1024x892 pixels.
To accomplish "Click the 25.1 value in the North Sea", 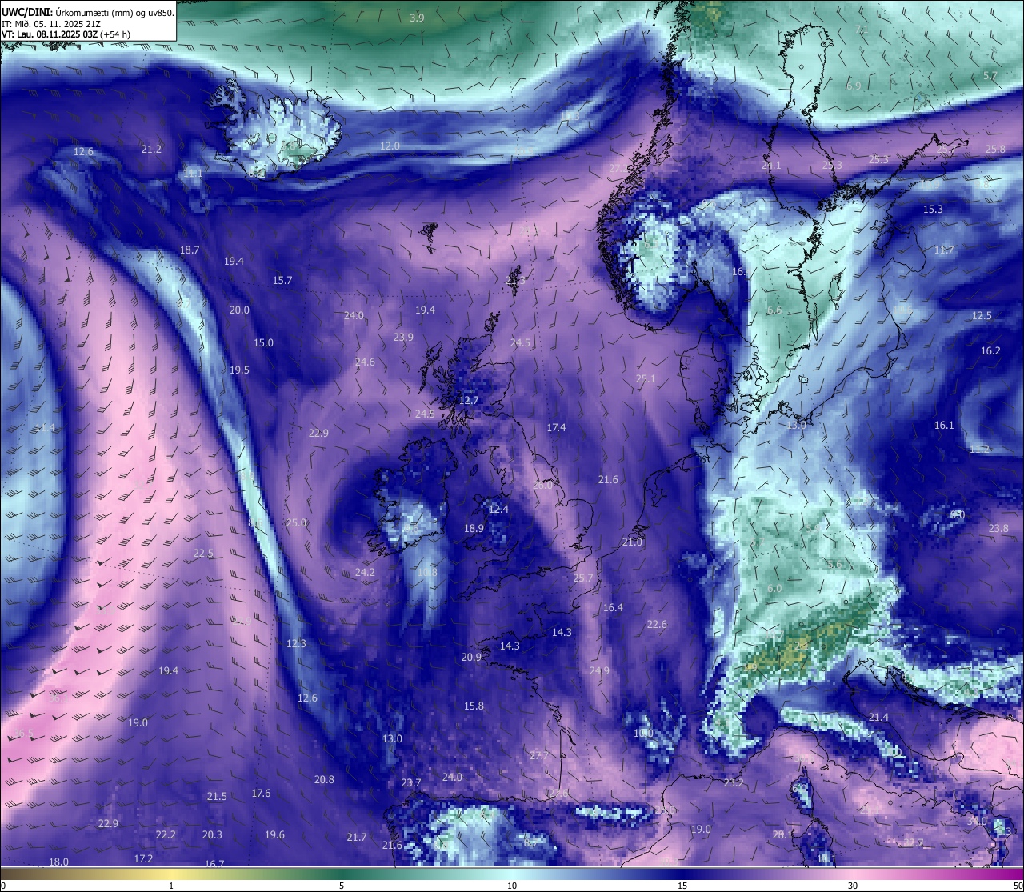I will pyautogui.click(x=646, y=378).
